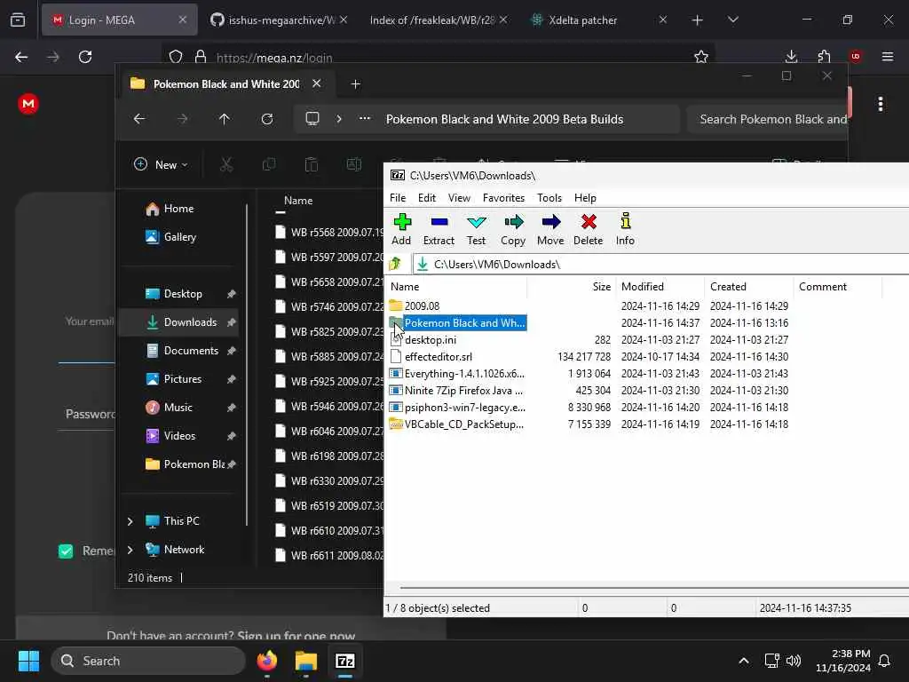Click the Name column header in Explorer
Image resolution: width=909 pixels, height=682 pixels.
(298, 201)
